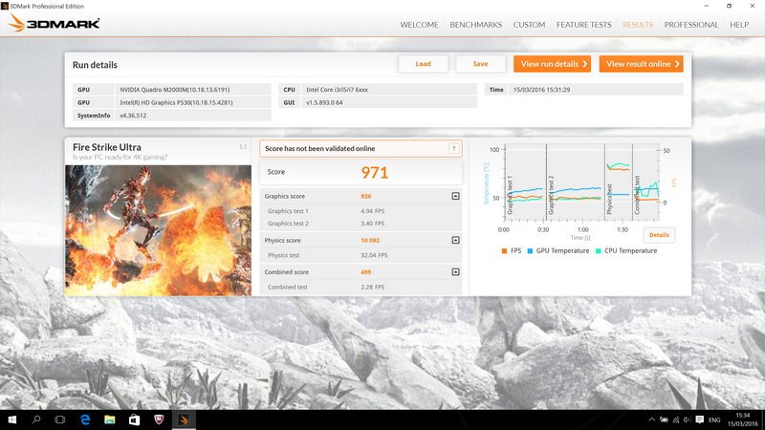765x430 pixels.
Task: Launch Microsoft Edge from the taskbar
Action: point(85,419)
